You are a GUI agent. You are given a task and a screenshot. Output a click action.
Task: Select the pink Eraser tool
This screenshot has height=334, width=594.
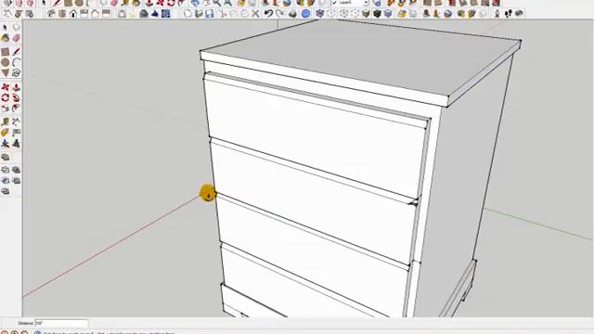16,38
